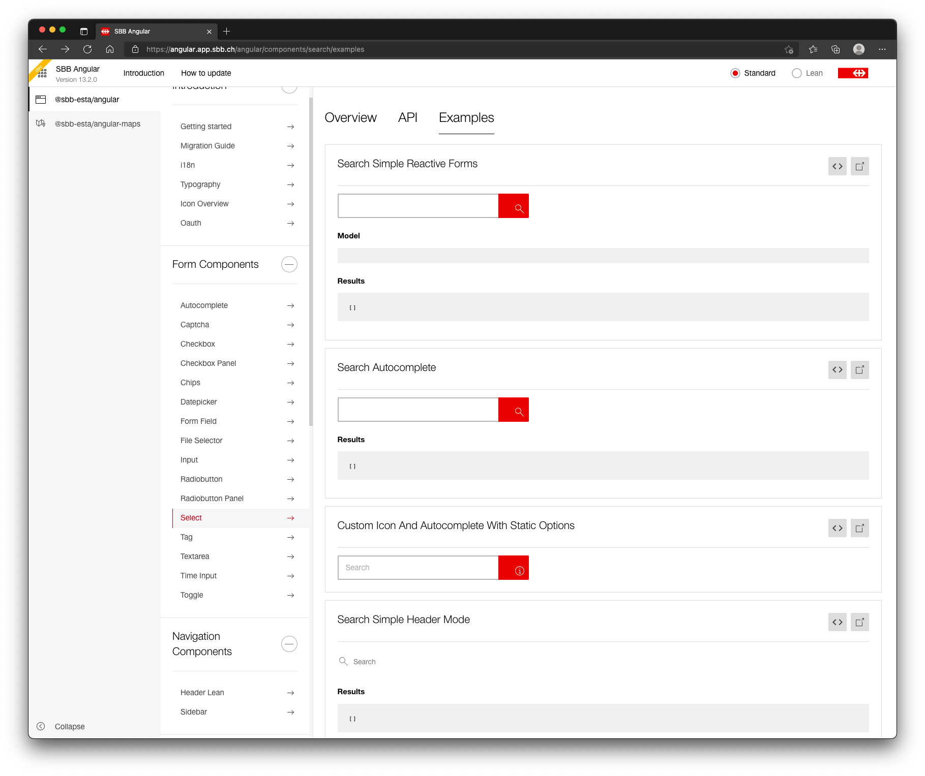Show code for Custom Icon And Autocomplete example
The image size is (925, 776).
(837, 528)
